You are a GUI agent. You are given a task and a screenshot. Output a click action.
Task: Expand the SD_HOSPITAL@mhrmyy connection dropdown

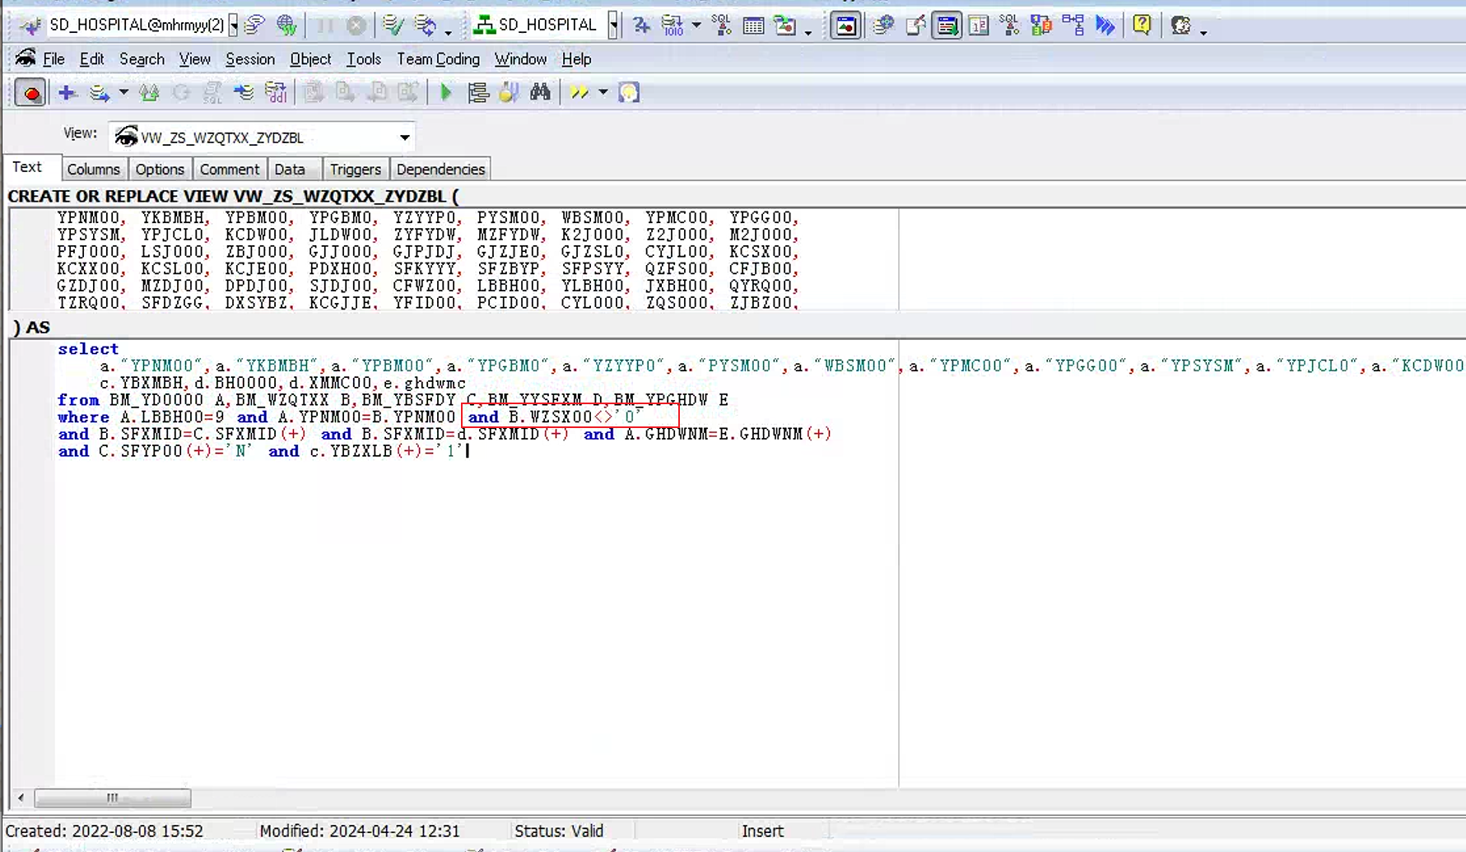tap(234, 26)
